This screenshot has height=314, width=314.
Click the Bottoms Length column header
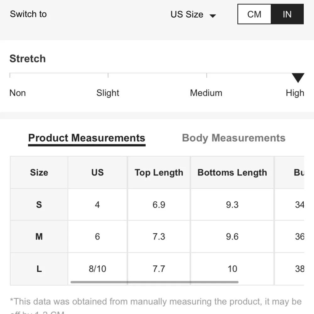click(x=232, y=172)
